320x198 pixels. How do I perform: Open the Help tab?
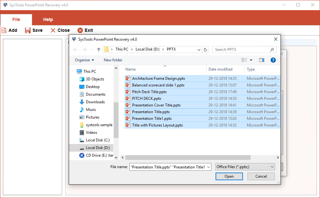(48, 20)
